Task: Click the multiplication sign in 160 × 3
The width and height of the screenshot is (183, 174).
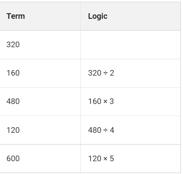Action: tap(106, 102)
